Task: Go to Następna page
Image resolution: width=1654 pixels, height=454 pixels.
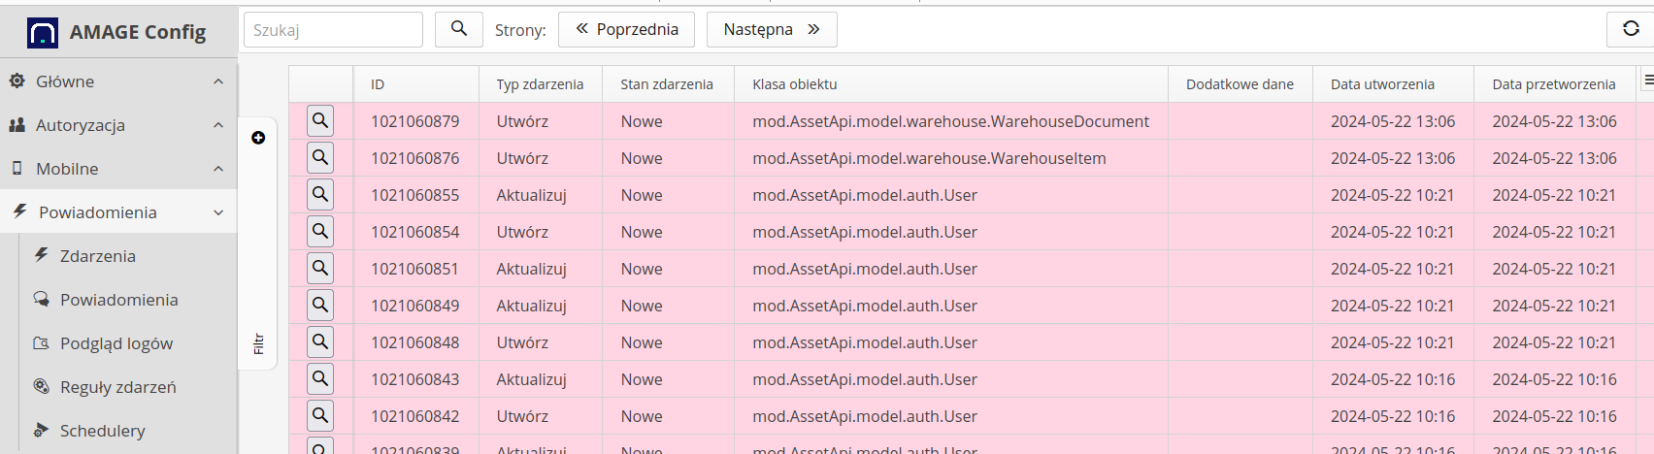Action: click(772, 29)
